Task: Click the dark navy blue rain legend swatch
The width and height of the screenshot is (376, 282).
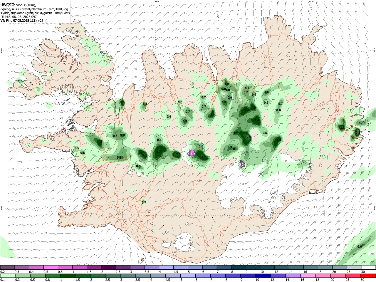Action: pyautogui.click(x=263, y=276)
